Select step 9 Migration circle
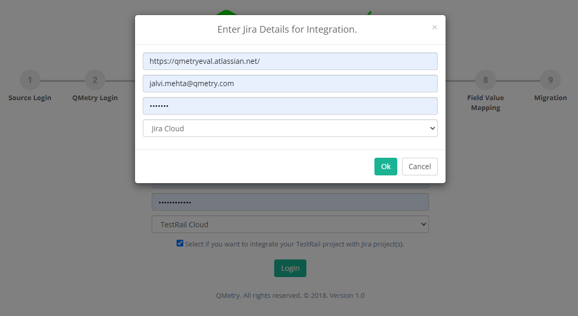Image resolution: width=578 pixels, height=316 pixels. [550, 80]
